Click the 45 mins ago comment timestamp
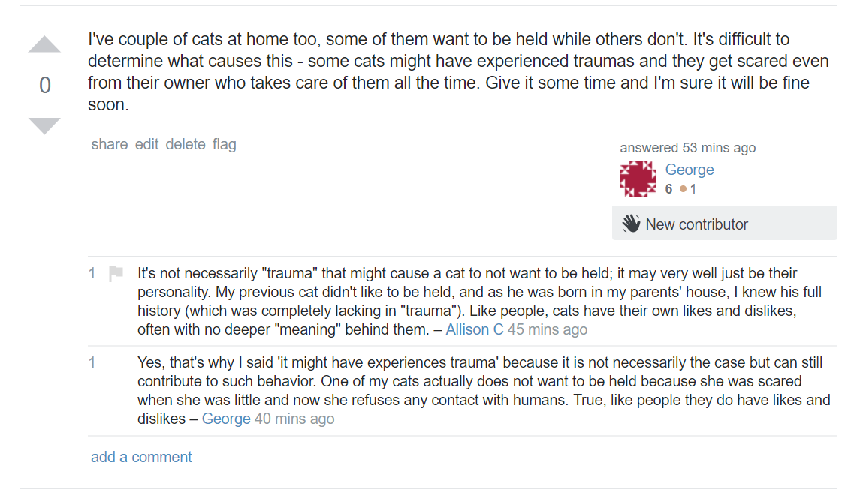This screenshot has height=493, width=851. (x=547, y=329)
